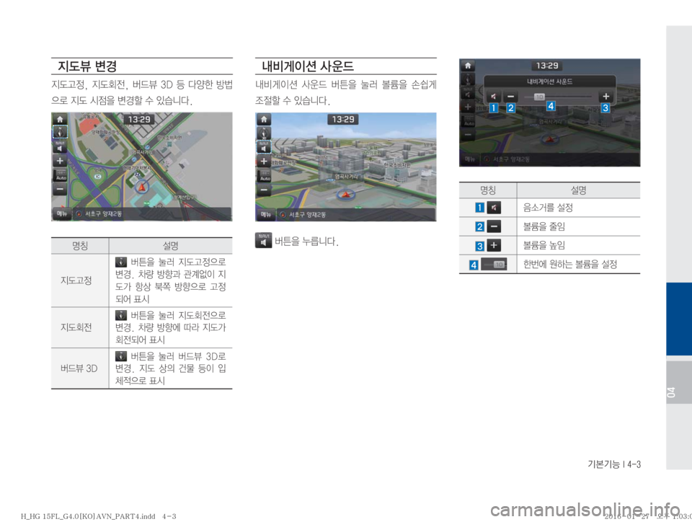
Task: Zoom in with the plus button on the 3D map
Action: pyautogui.click(x=265, y=161)
